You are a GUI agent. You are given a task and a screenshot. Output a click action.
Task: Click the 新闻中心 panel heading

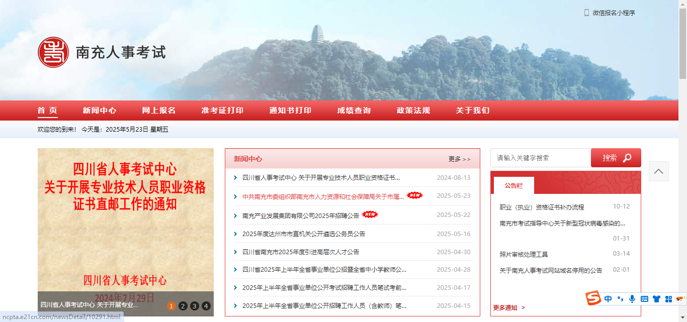(248, 159)
